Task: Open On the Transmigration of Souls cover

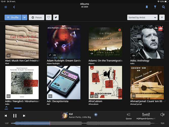Action: pos(105,42)
